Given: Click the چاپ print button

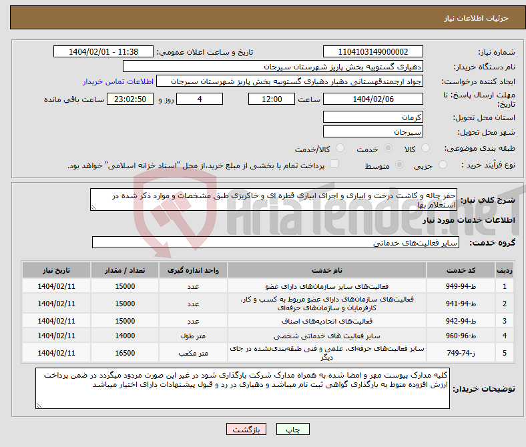Looking at the screenshot, I should [x=293, y=429].
